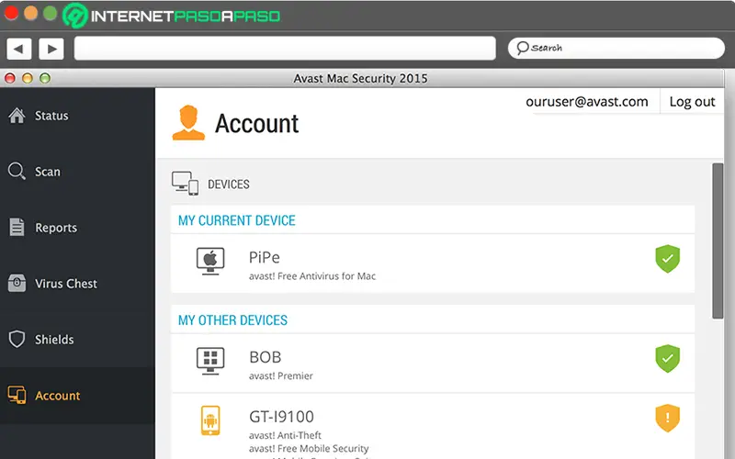The image size is (735, 459).
Task: Click the Status home icon in sidebar
Action: coord(17,116)
